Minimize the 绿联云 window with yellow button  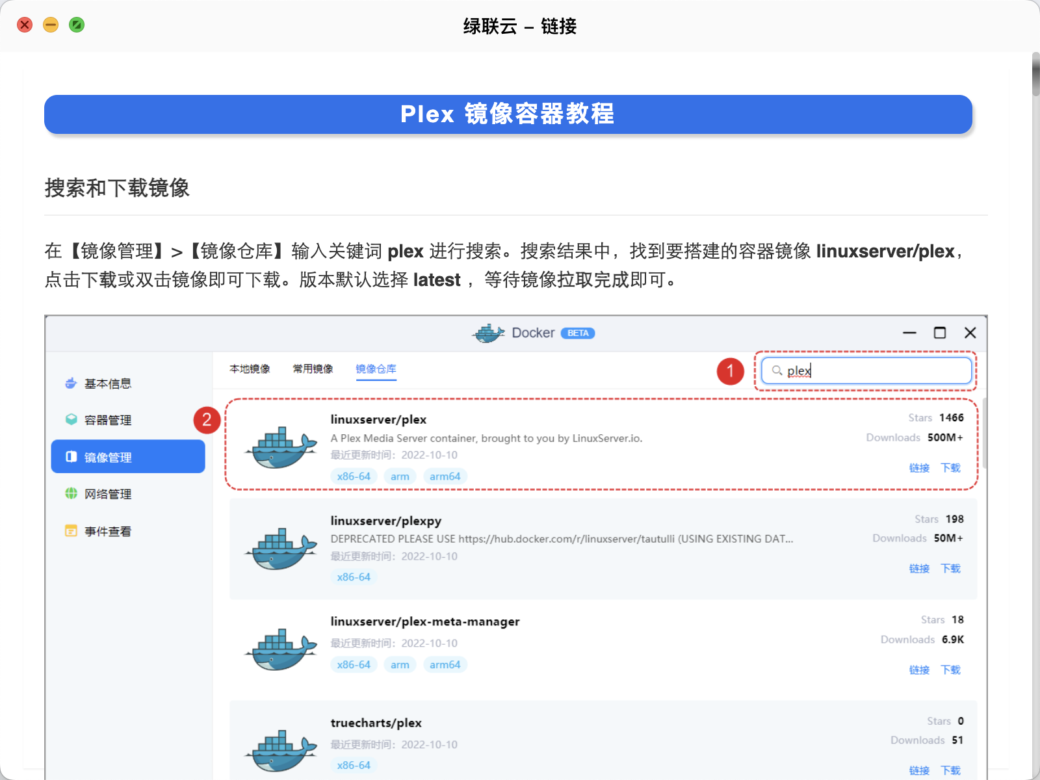51,25
